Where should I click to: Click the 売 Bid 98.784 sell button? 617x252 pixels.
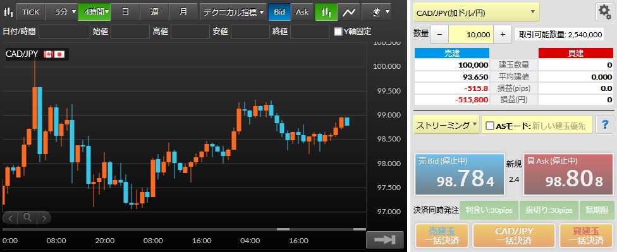coord(459,174)
